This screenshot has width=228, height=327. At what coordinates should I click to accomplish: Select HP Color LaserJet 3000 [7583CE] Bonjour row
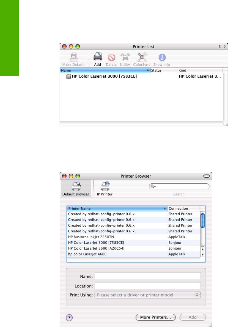tap(133, 243)
